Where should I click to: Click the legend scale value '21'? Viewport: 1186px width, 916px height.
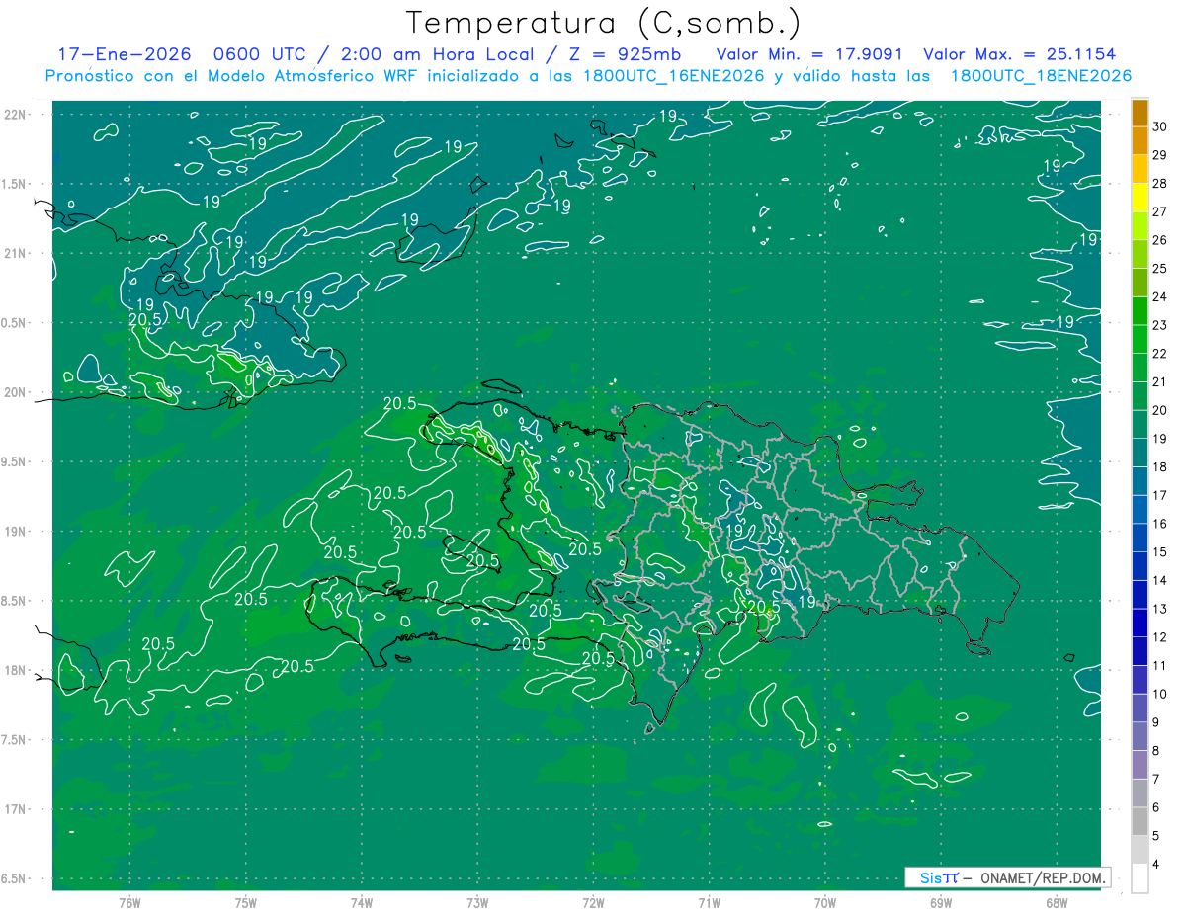tap(1160, 381)
